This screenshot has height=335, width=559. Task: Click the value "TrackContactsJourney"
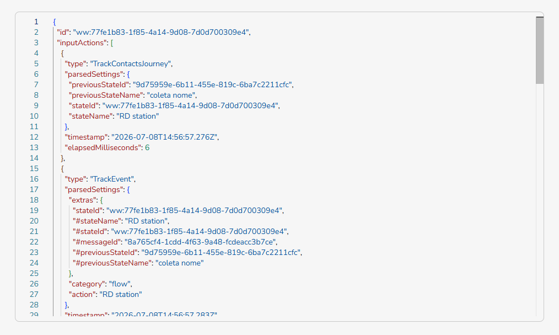[131, 64]
